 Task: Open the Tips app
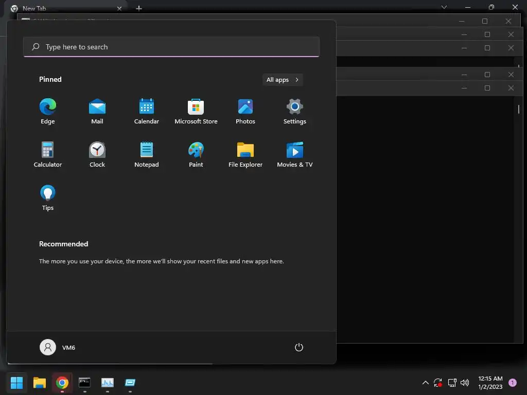coord(48,198)
